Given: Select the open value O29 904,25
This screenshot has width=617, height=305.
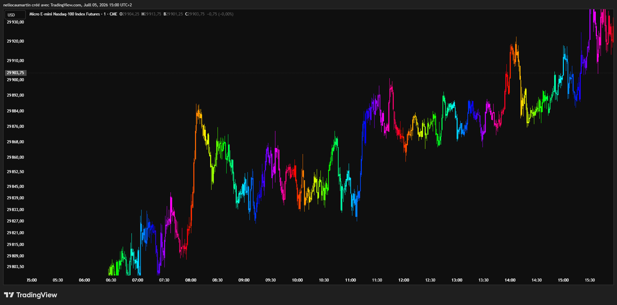Looking at the screenshot, I should (129, 14).
